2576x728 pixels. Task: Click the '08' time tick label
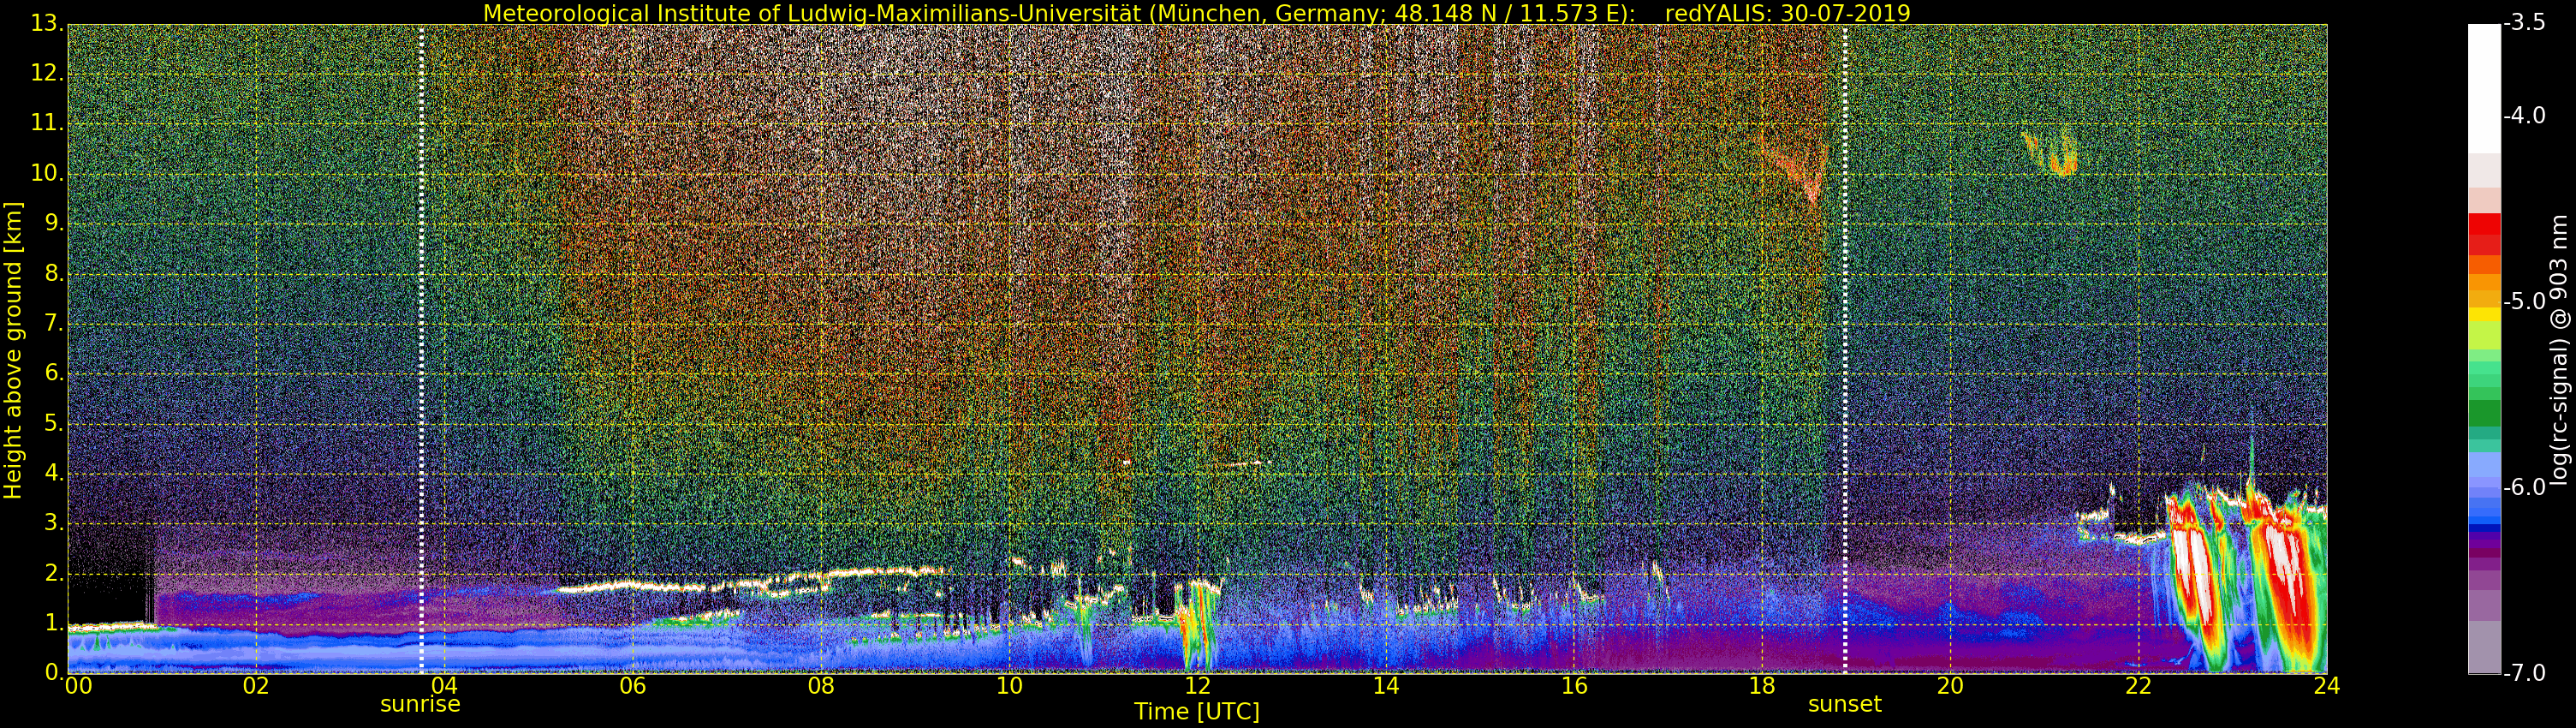tap(821, 686)
